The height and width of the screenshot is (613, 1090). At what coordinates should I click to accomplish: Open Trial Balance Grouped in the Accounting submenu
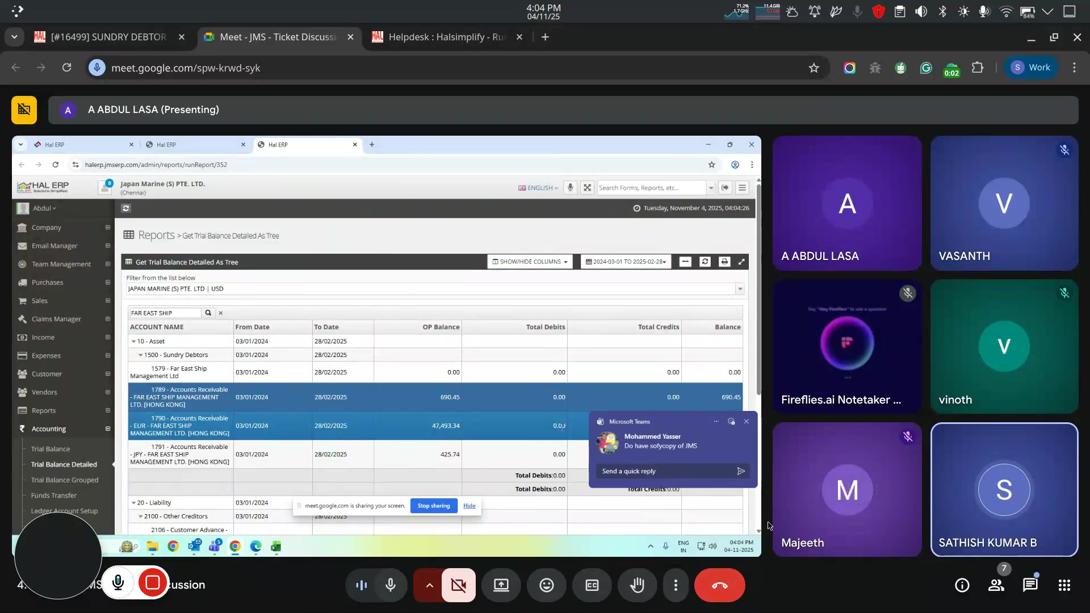click(x=65, y=480)
